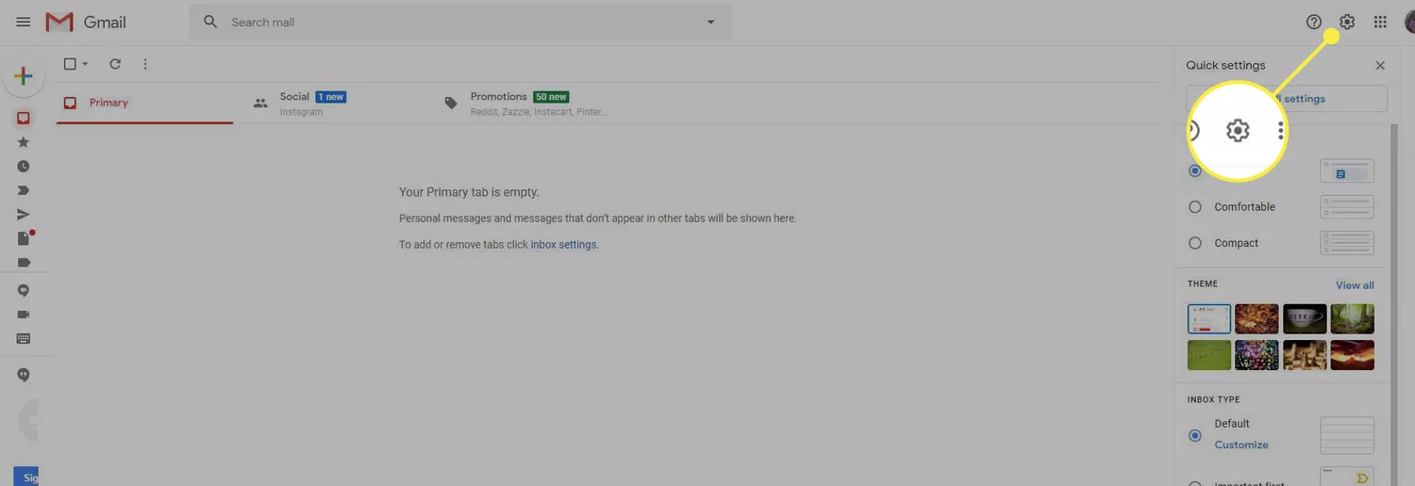Select the Compact density option

coord(1195,243)
